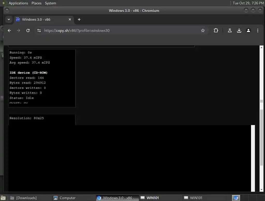Select the Windows 3.0 - v86 taskbar entry
Image resolution: width=265 pixels, height=201 pixels.
point(117,198)
